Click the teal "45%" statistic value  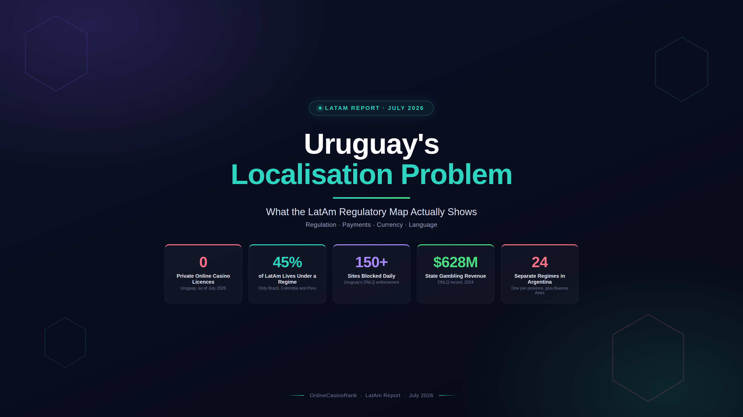(x=287, y=262)
